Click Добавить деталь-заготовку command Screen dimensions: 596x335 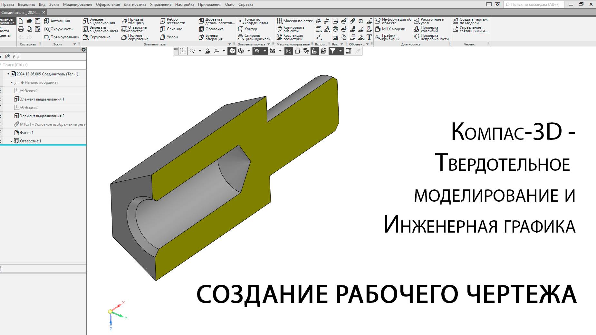click(x=217, y=21)
